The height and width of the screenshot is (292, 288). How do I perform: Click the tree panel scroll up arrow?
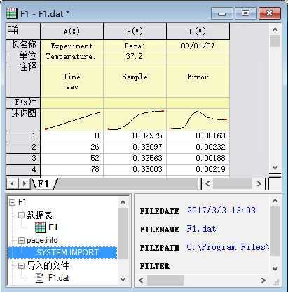123,202
